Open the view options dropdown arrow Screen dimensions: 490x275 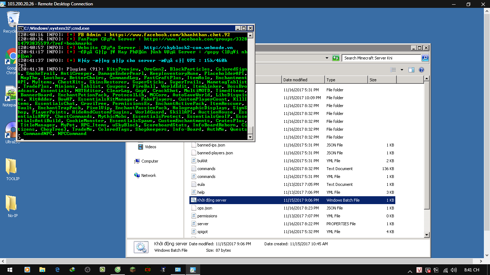coord(402,70)
